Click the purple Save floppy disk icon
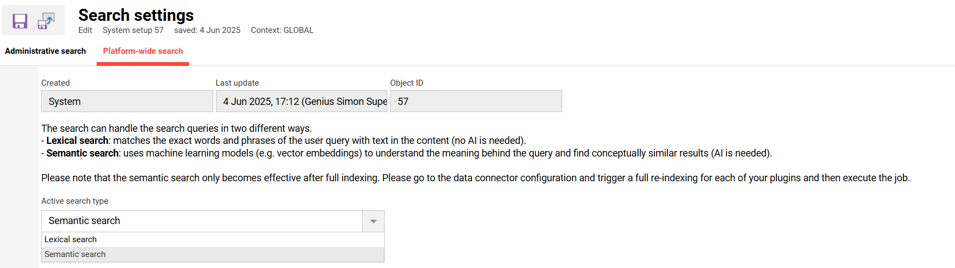Screen dimensions: 955x268 click(x=20, y=21)
